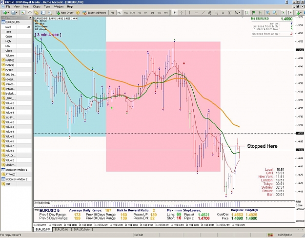Open the Window menu

59,7
